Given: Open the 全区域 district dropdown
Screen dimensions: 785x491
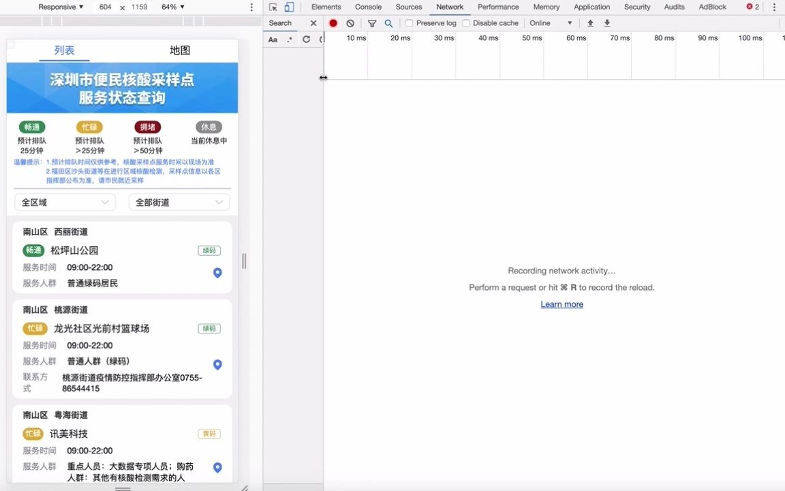Looking at the screenshot, I should pyautogui.click(x=65, y=202).
